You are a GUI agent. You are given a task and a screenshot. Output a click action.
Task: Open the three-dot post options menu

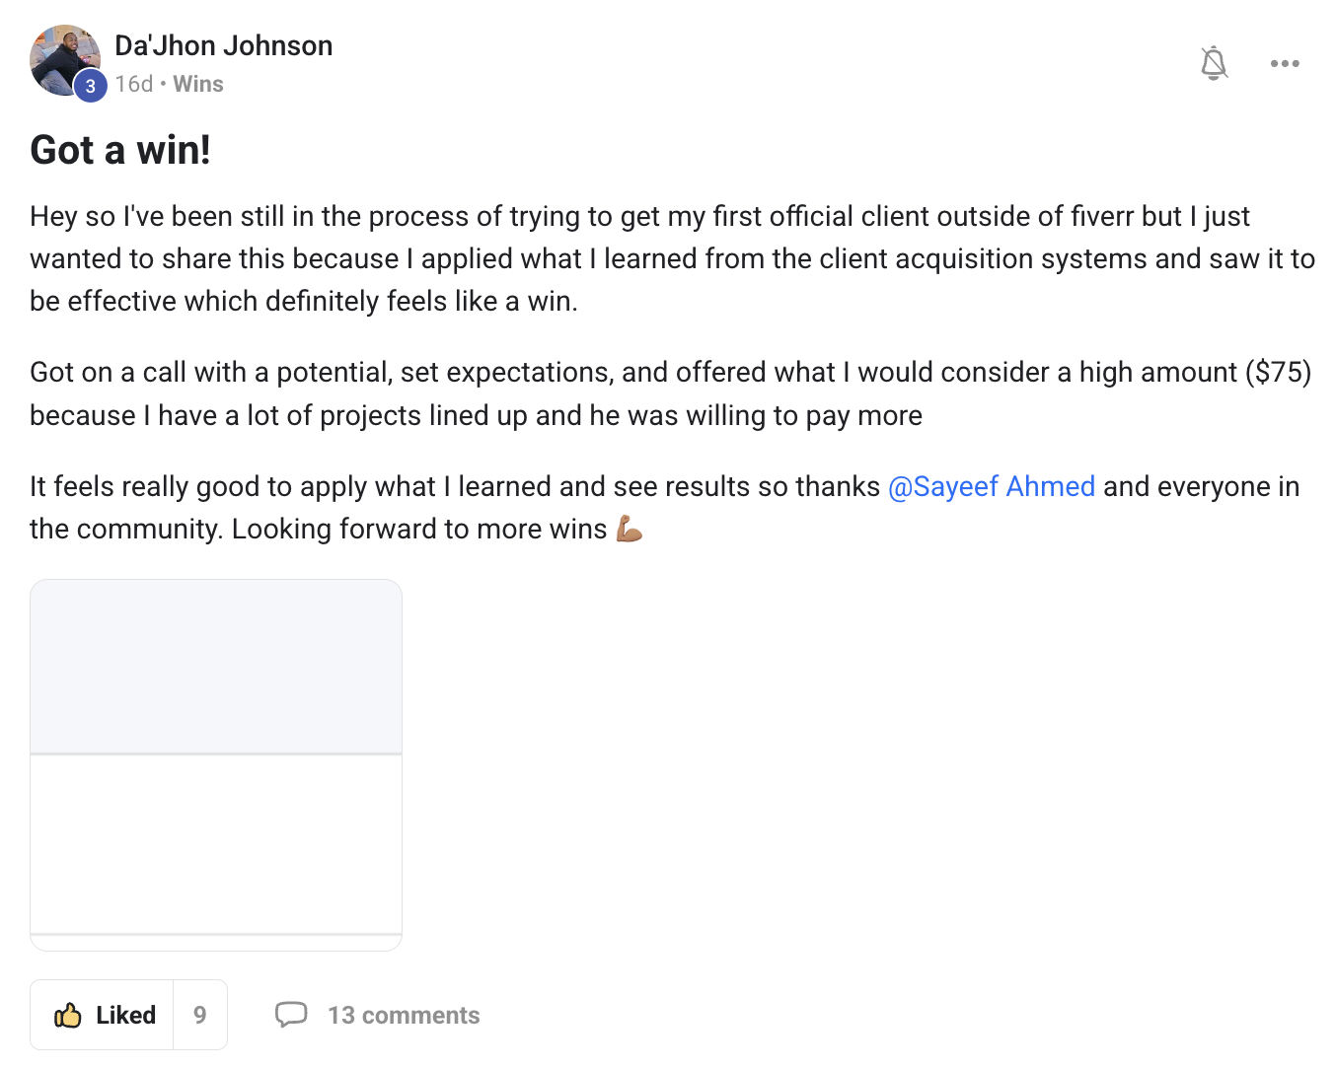click(1285, 63)
